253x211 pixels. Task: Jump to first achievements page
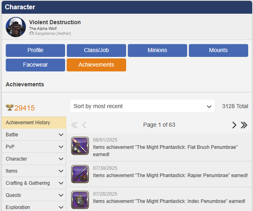click(x=74, y=125)
